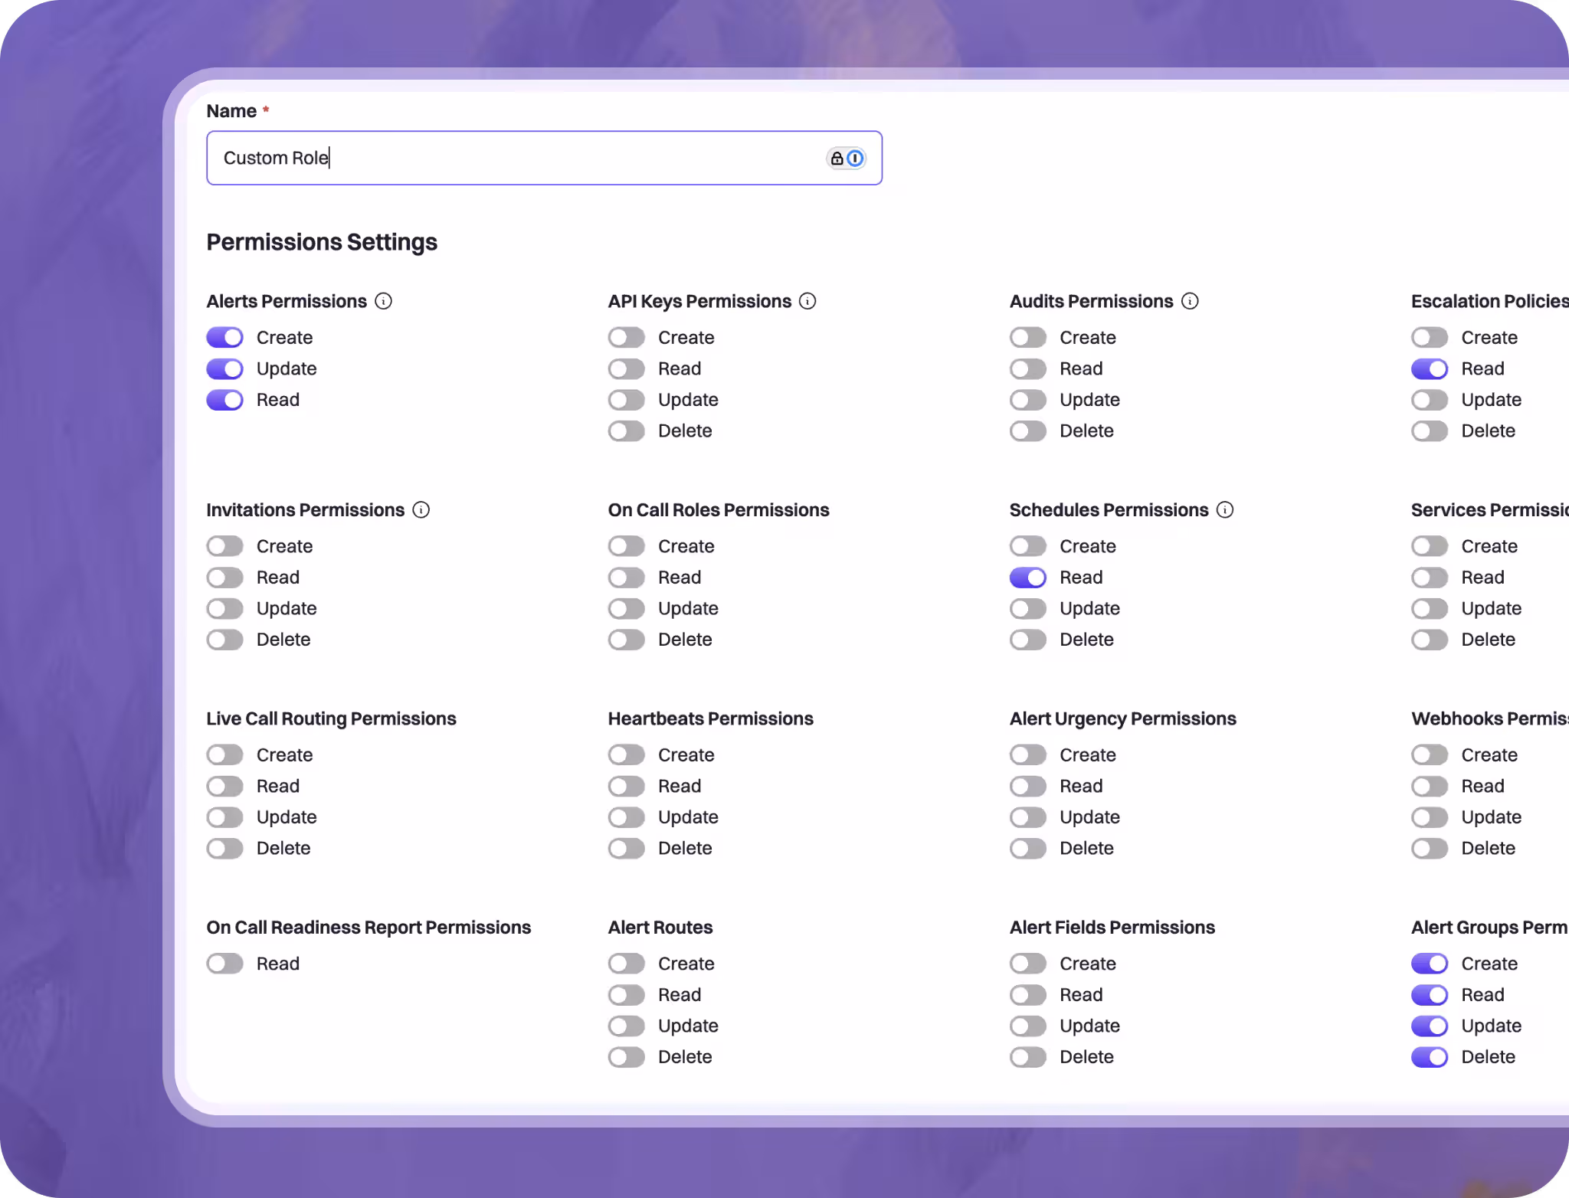The height and width of the screenshot is (1198, 1569).
Task: Enable Alert Routes Update toggle
Action: [627, 1026]
